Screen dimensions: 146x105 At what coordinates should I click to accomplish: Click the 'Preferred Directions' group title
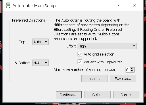(x=28, y=20)
